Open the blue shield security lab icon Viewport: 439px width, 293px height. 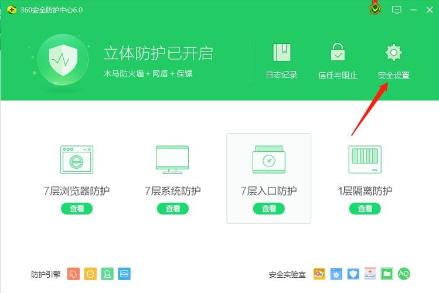[353, 274]
